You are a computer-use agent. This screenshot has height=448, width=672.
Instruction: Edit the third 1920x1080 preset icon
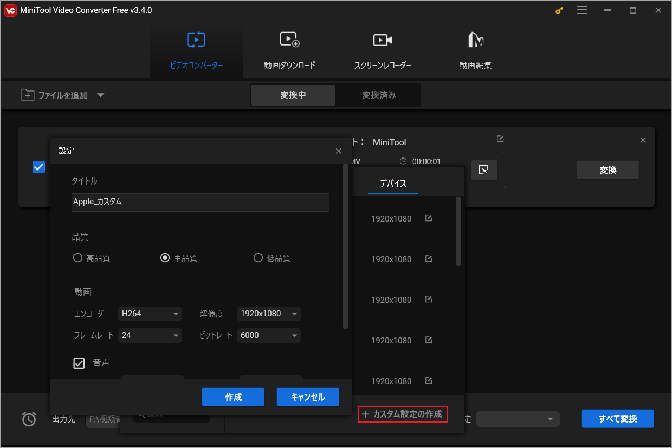point(429,300)
